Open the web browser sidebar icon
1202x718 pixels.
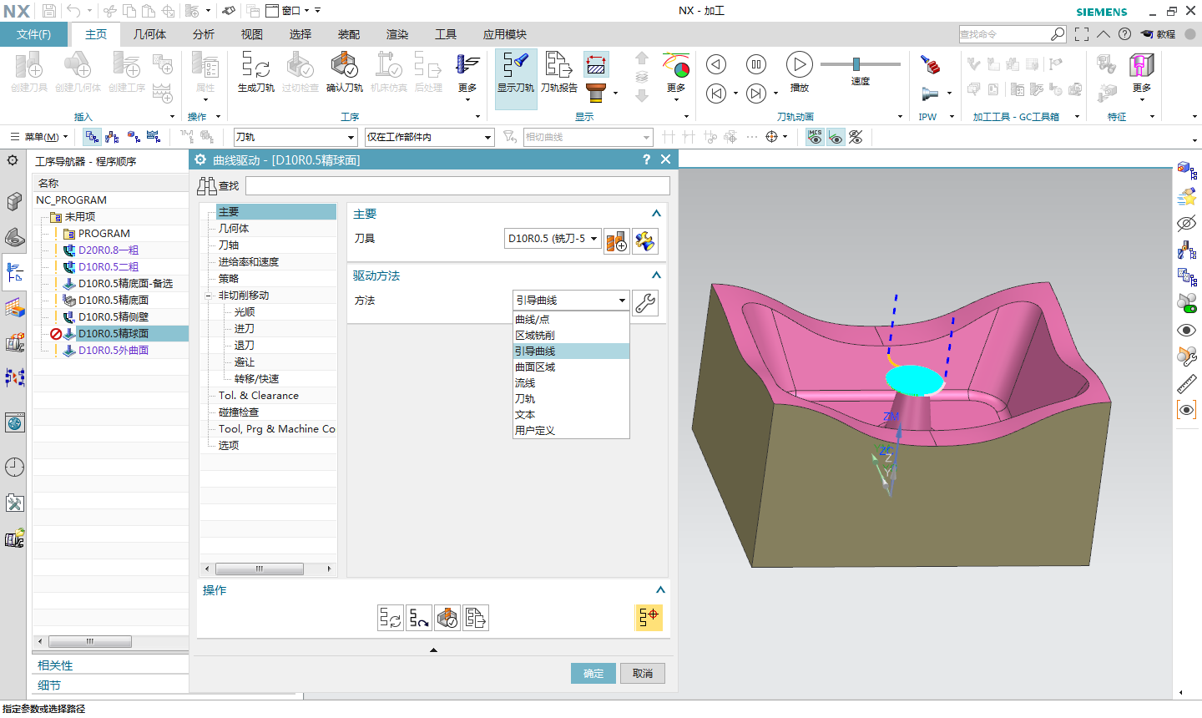(x=14, y=423)
